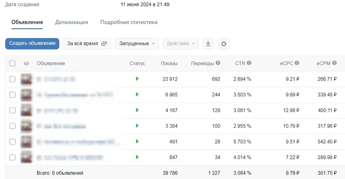This screenshot has width=345, height=179.
Task: Open thumbnail of the ad with 129 clicks
Action: pyautogui.click(x=26, y=111)
